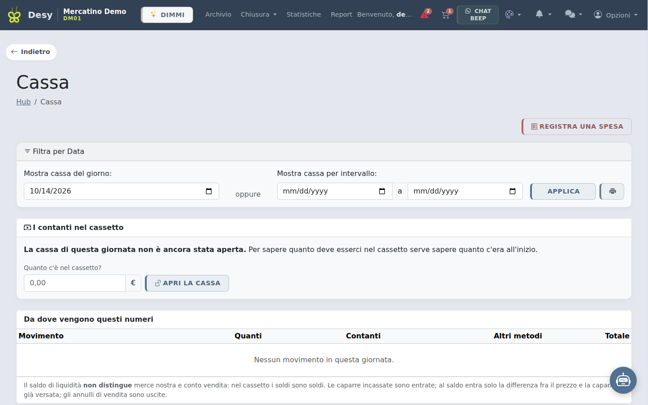Click the Totale column header
648x405 pixels.
[617, 336]
